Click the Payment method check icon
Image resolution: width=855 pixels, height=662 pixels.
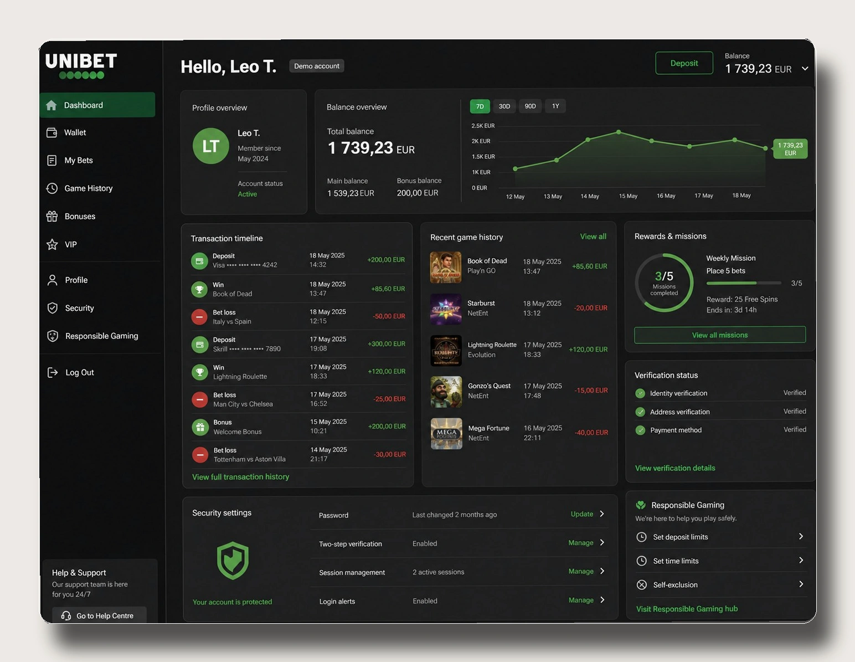pyautogui.click(x=641, y=430)
